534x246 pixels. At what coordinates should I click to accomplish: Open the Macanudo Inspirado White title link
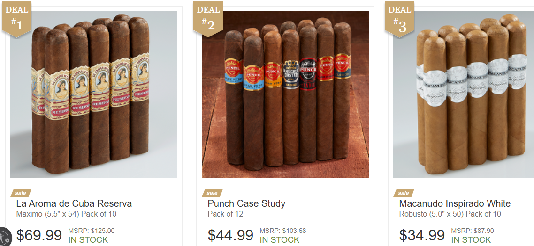[455, 203]
